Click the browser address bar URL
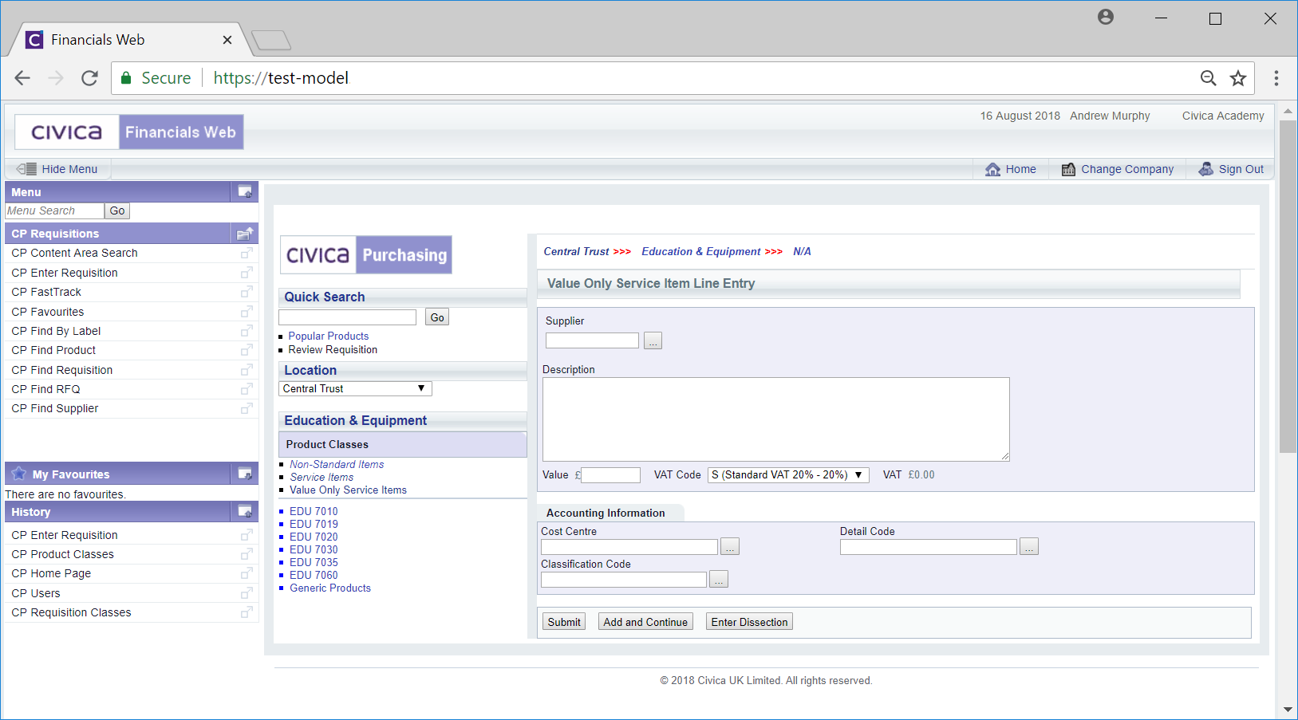 (281, 78)
